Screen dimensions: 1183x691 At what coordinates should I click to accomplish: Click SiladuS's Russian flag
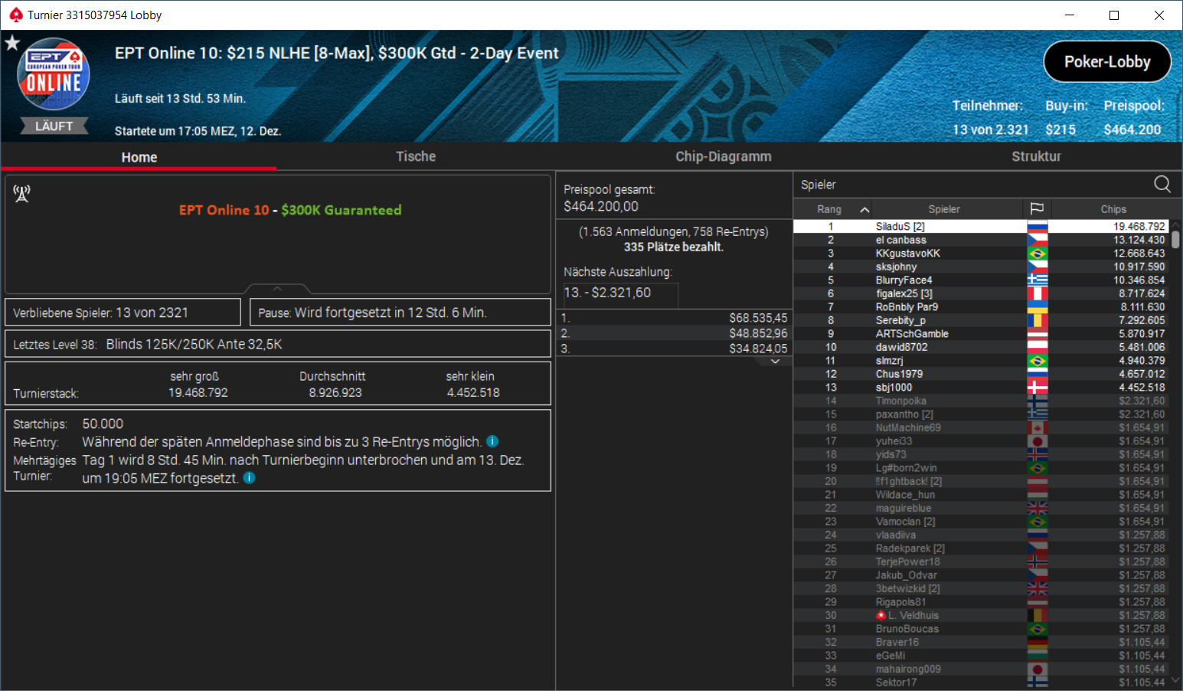point(1037,227)
